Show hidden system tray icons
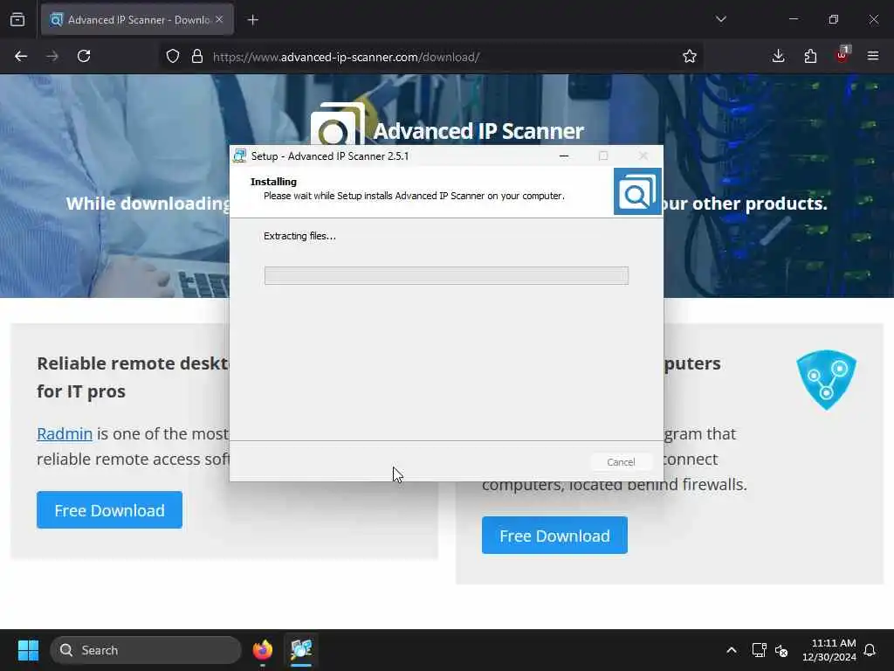This screenshot has height=671, width=894. pos(732,650)
